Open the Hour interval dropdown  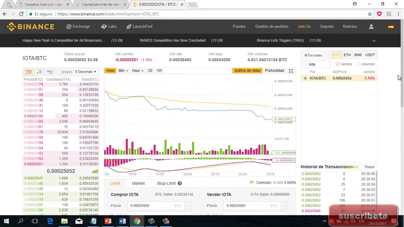[138, 71]
